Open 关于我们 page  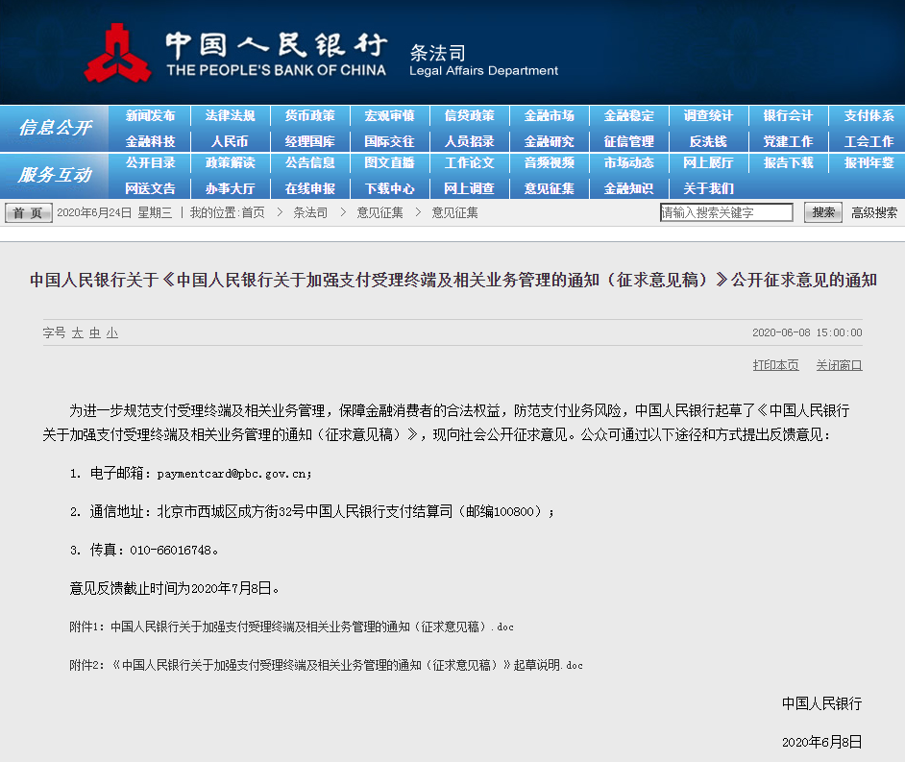[x=708, y=188]
